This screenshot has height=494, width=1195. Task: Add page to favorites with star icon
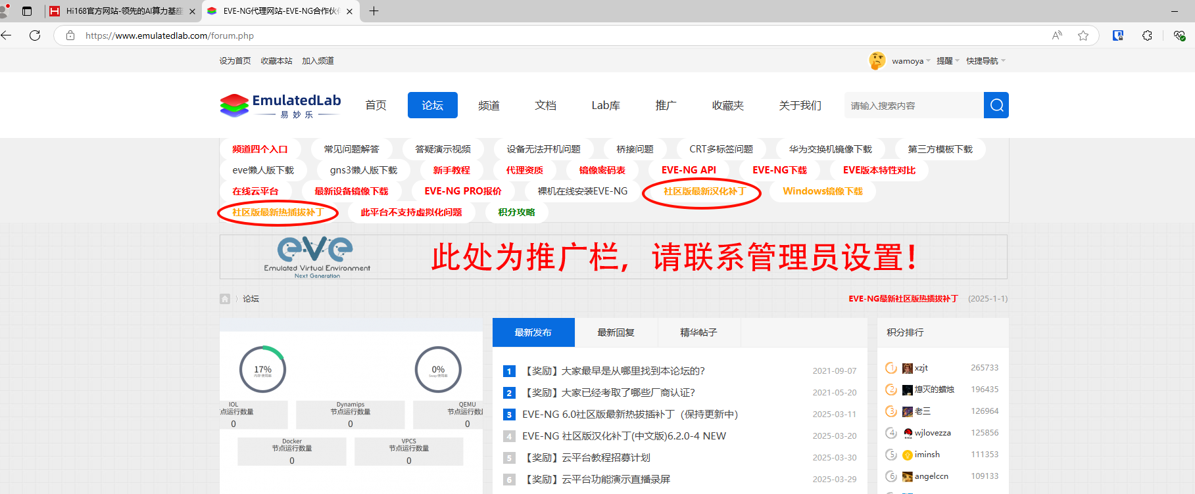tap(1083, 35)
